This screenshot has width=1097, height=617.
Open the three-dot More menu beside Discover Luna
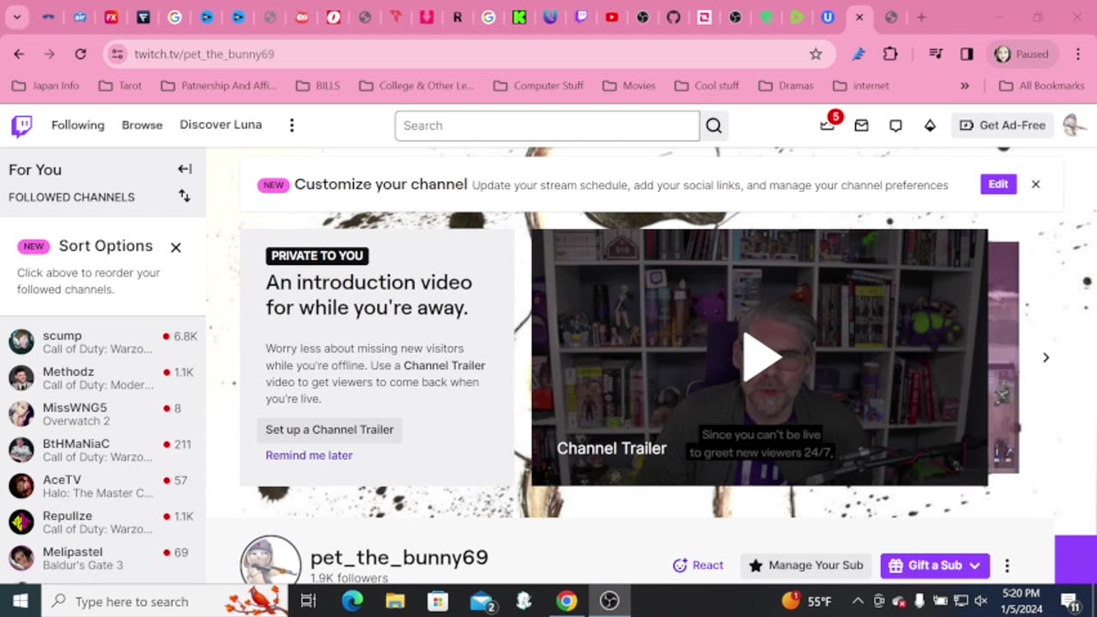[291, 125]
